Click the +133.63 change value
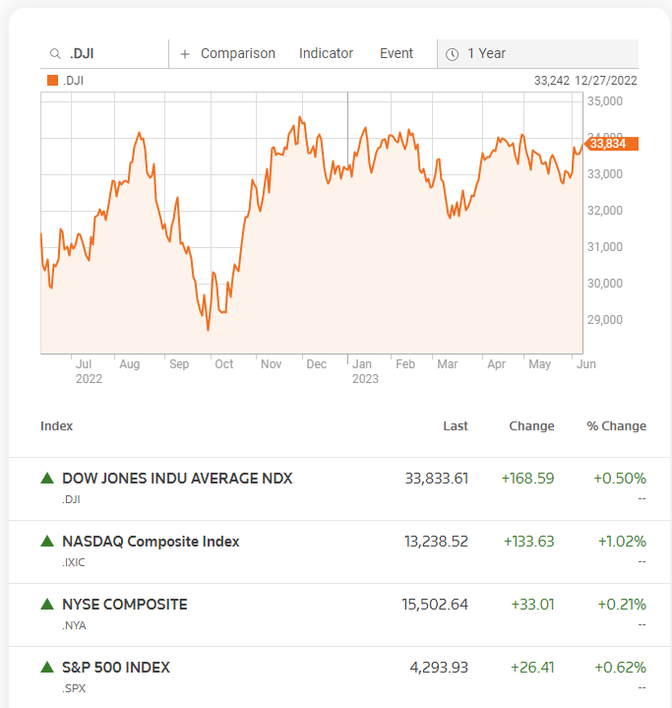 point(529,542)
